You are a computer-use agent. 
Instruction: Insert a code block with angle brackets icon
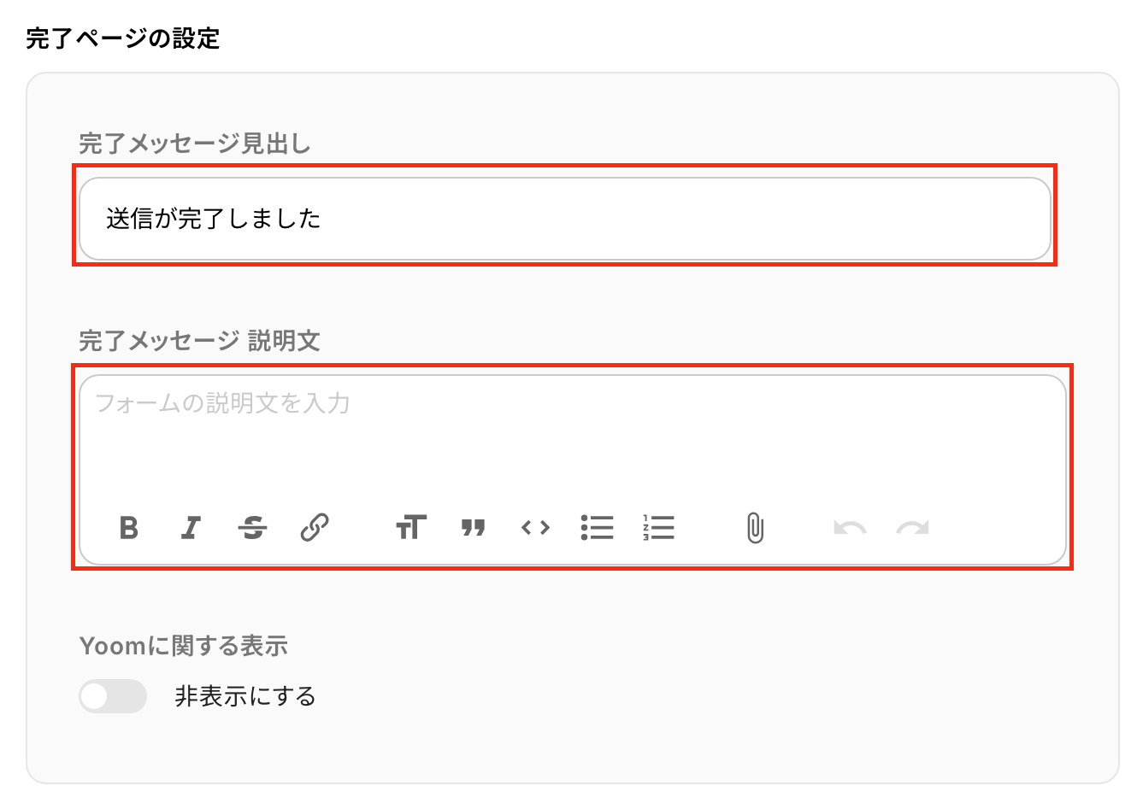[x=535, y=528]
